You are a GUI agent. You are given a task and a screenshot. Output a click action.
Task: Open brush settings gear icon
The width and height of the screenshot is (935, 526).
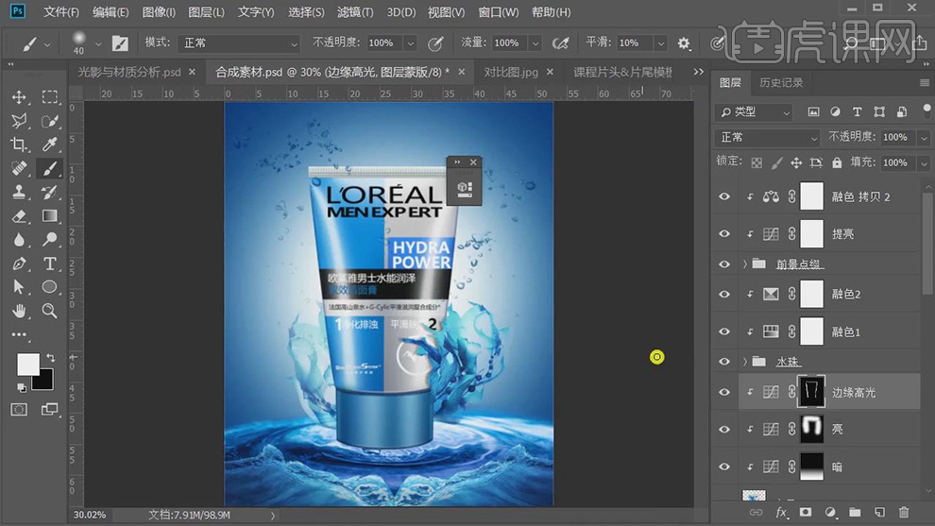tap(684, 43)
